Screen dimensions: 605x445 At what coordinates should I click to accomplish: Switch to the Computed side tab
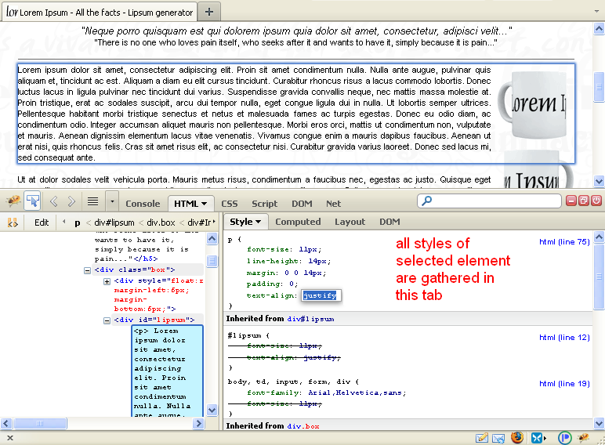[x=298, y=222]
